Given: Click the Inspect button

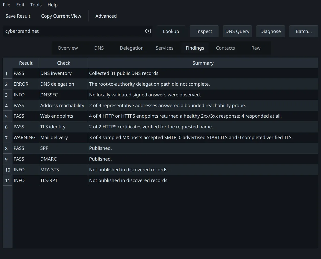Looking at the screenshot, I should [204, 31].
